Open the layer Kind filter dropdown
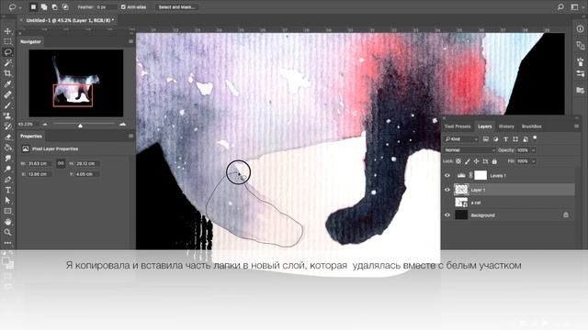The height and width of the screenshot is (330, 588). 461,139
